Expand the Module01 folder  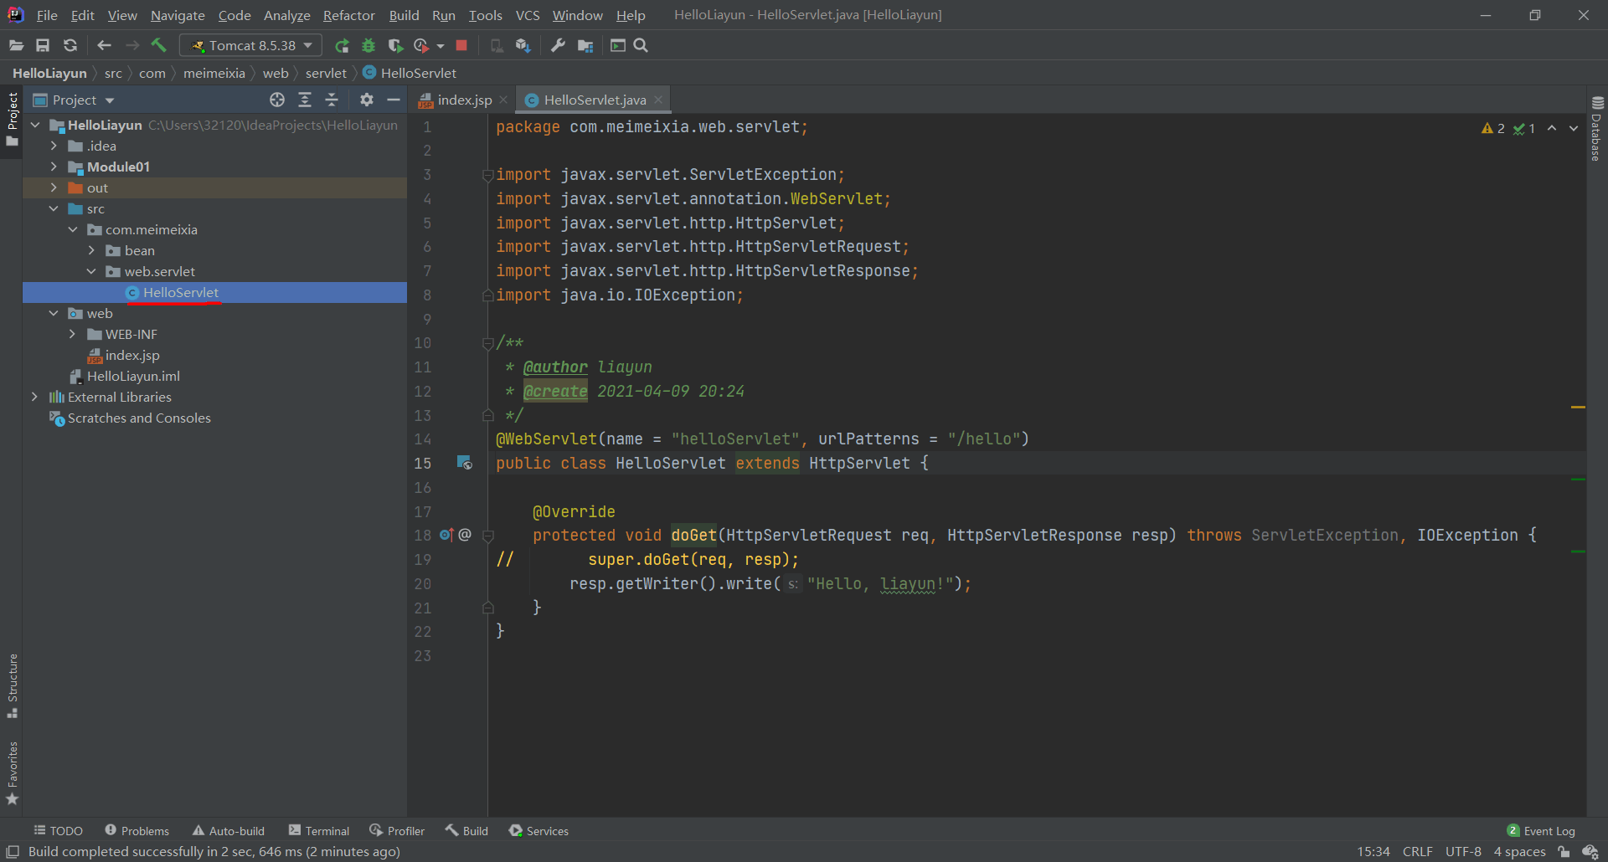[x=54, y=167]
